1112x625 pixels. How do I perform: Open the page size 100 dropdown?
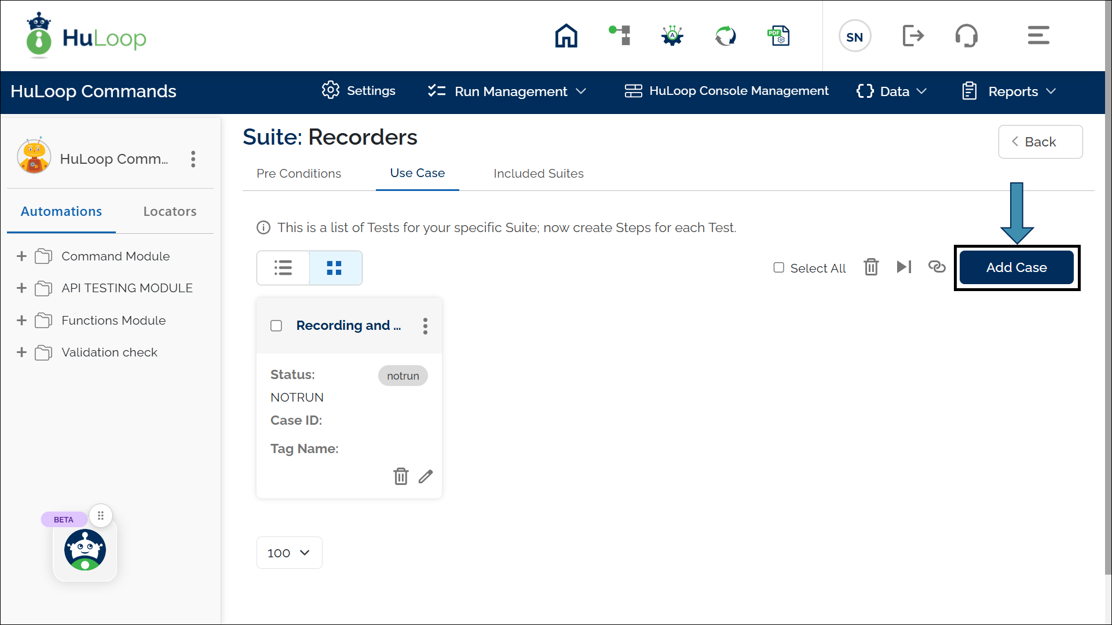(x=289, y=553)
